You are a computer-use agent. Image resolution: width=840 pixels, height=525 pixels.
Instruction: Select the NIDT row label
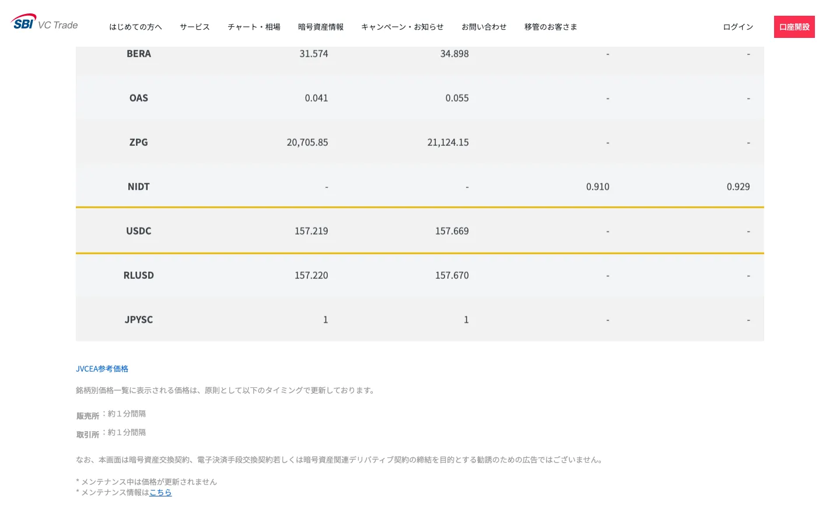point(139,187)
